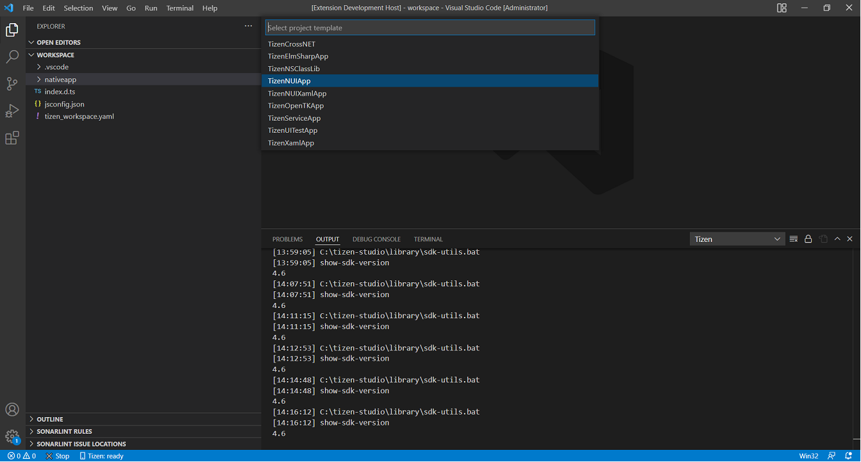Open the Run and Debug view
This screenshot has width=861, height=462.
tap(12, 111)
